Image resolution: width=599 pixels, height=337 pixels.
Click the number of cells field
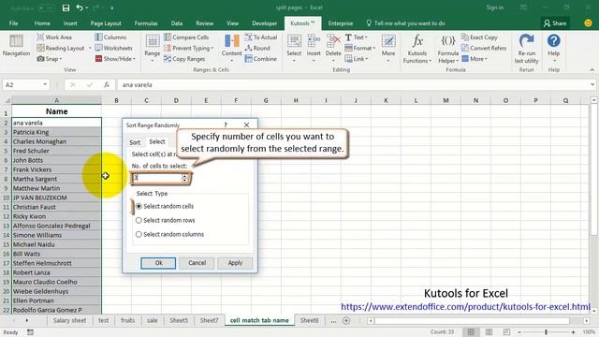pyautogui.click(x=156, y=178)
